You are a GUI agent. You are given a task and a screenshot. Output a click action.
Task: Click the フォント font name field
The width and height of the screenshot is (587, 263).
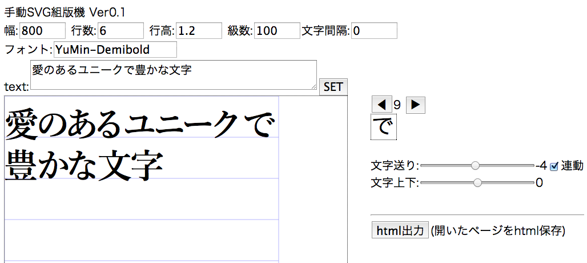tap(115, 49)
